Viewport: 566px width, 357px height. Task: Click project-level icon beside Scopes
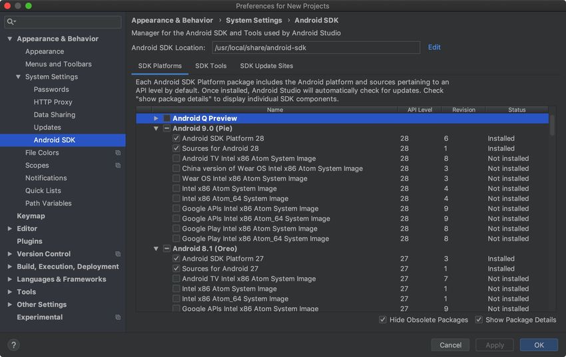pyautogui.click(x=118, y=166)
